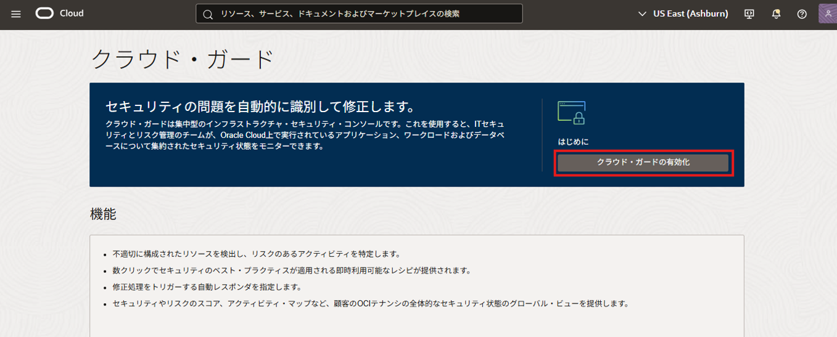Click the Cloud Guard lock illustration

[x=571, y=113]
